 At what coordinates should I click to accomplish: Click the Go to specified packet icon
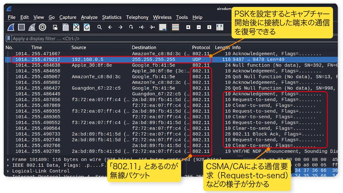(x=131, y=27)
